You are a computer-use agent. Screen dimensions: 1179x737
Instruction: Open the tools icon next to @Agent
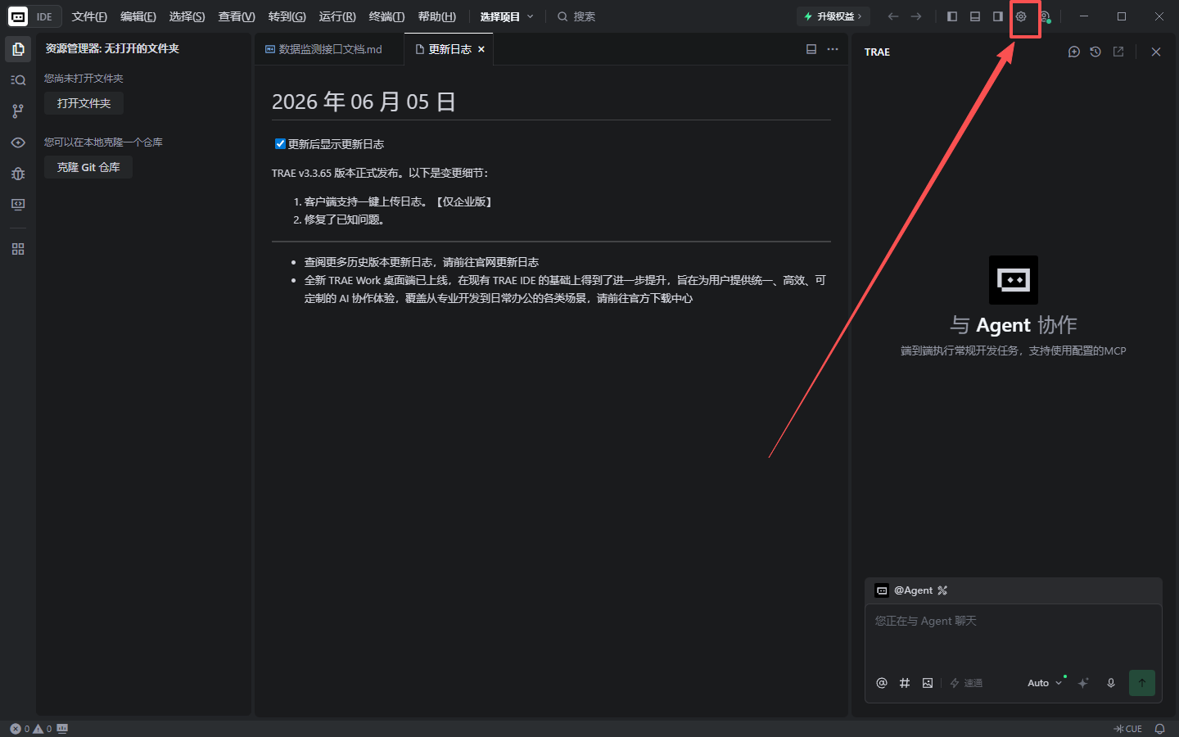(x=942, y=590)
